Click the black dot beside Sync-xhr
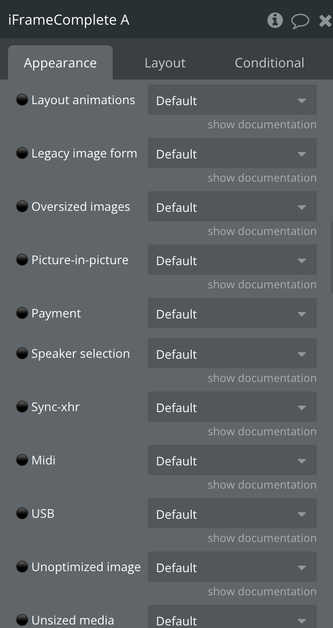The height and width of the screenshot is (628, 333). click(22, 407)
